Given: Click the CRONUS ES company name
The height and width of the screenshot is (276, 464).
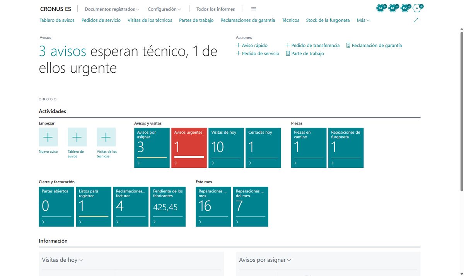Looking at the screenshot, I should coord(56,9).
